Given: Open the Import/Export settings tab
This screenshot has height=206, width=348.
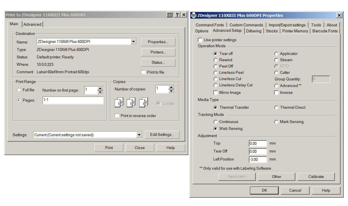Looking at the screenshot, I should (287, 25).
